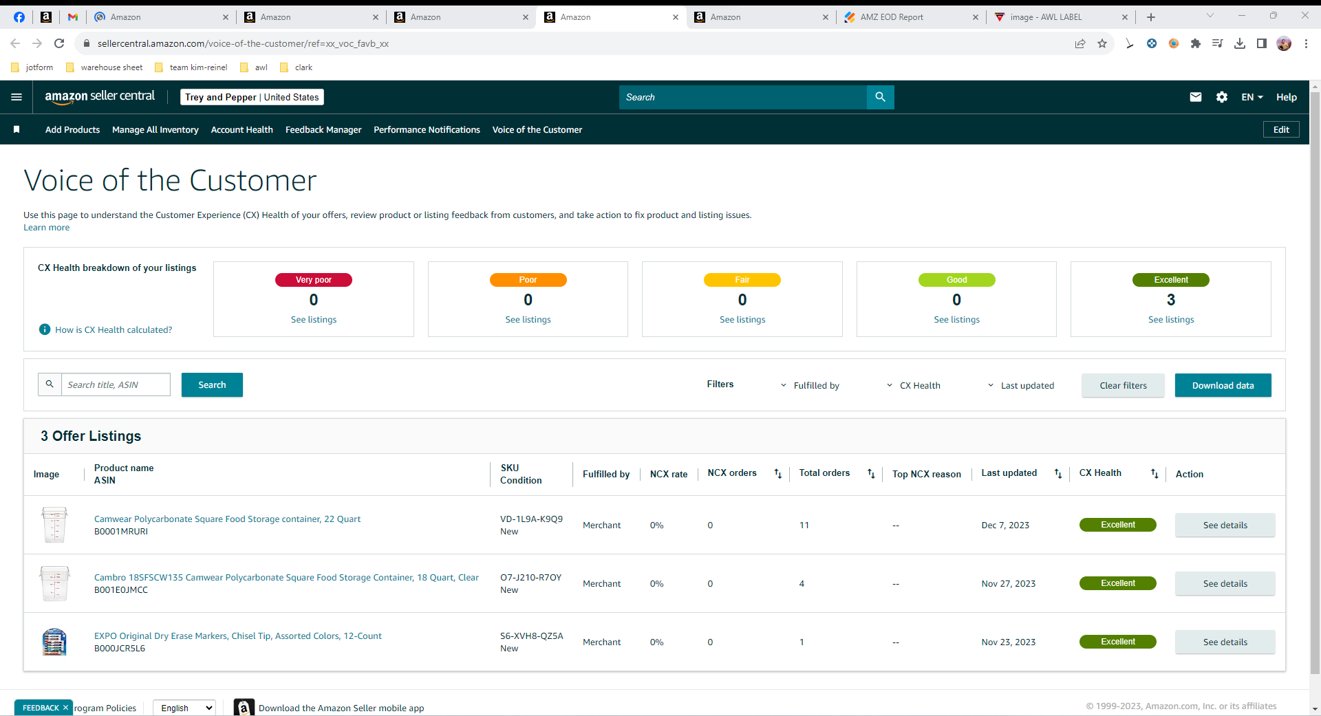Open the Chrome profile avatar
This screenshot has height=716, width=1321.
click(1284, 43)
